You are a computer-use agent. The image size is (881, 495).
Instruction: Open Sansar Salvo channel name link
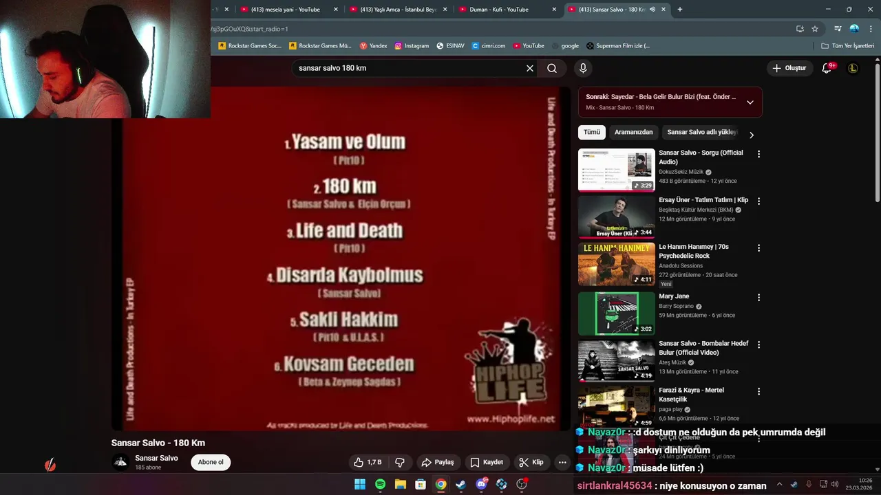156,458
